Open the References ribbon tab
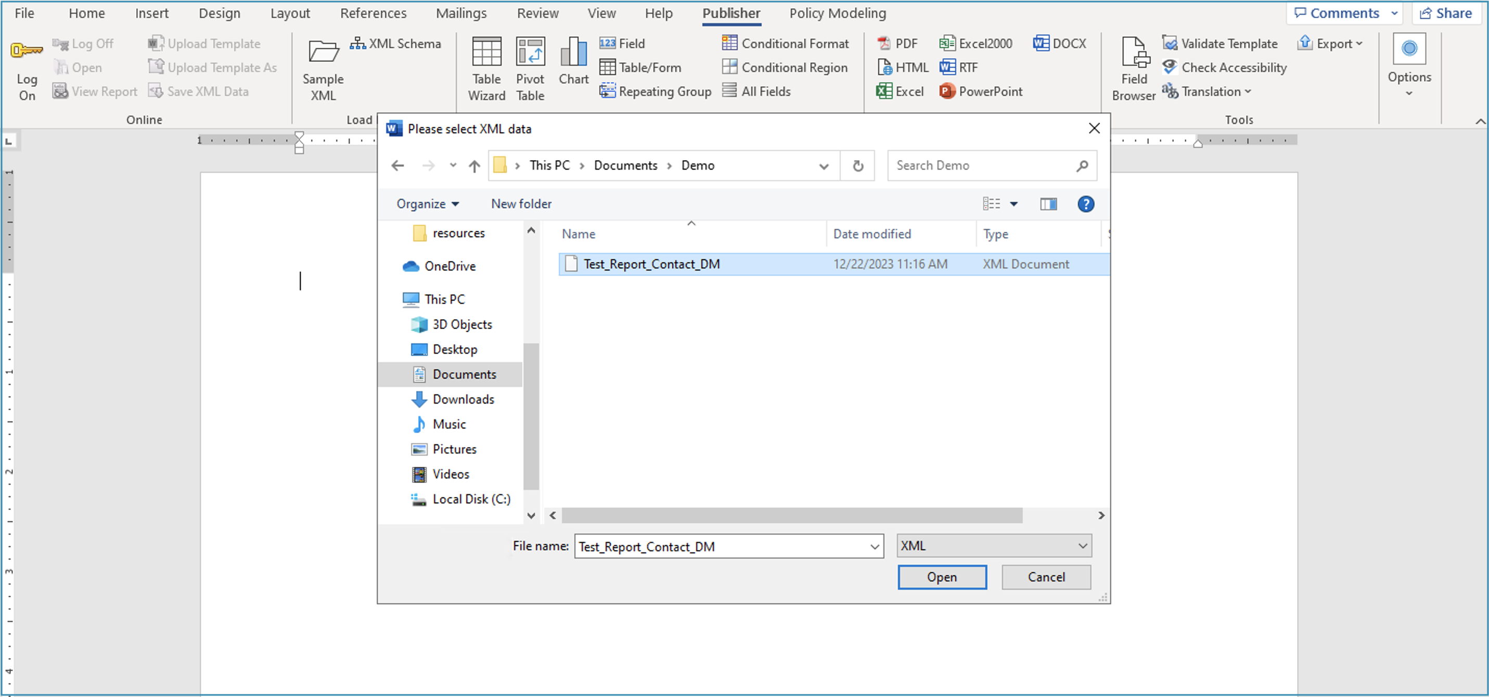 [373, 12]
